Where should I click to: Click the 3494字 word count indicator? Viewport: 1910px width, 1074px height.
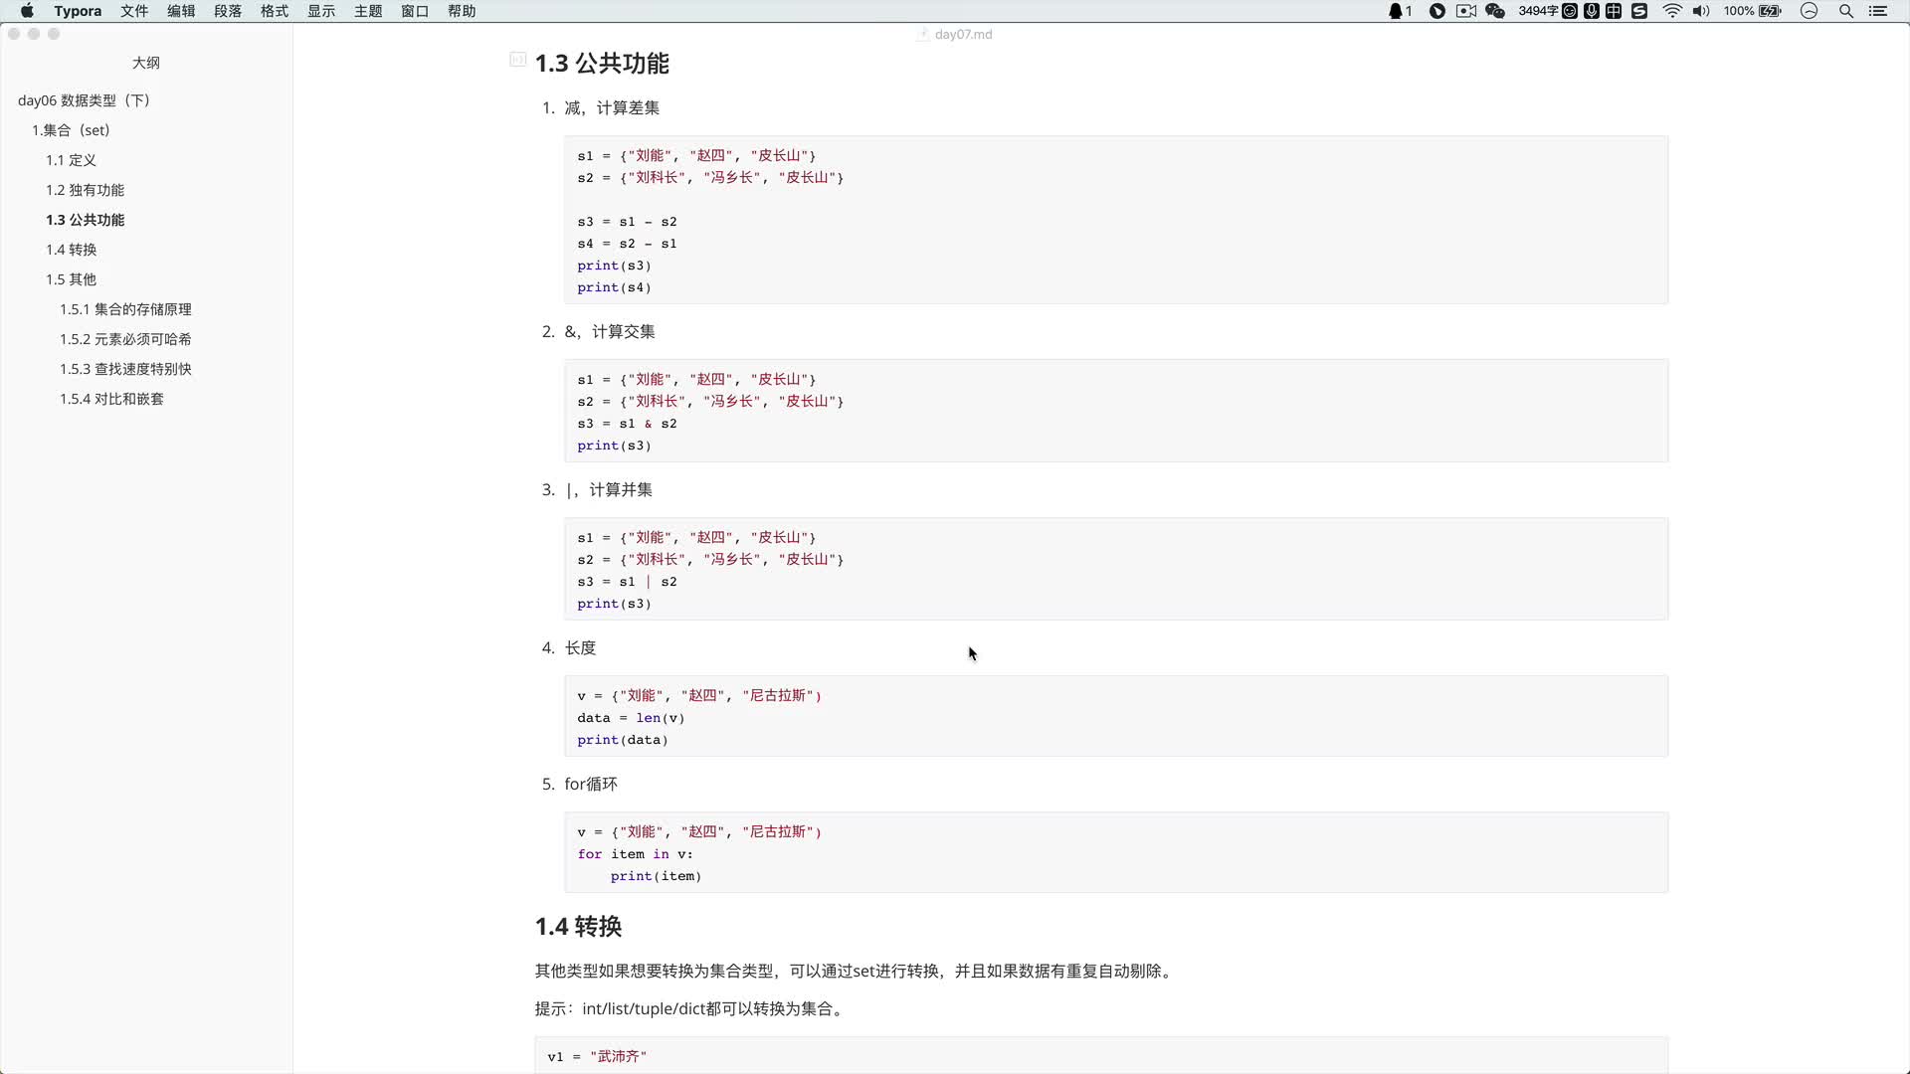coord(1537,11)
